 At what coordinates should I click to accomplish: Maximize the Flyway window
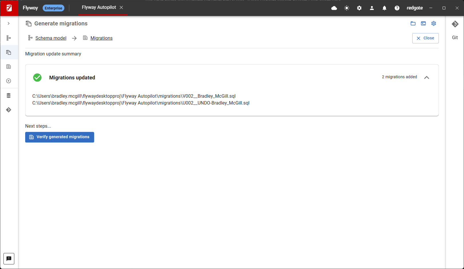pyautogui.click(x=444, y=8)
